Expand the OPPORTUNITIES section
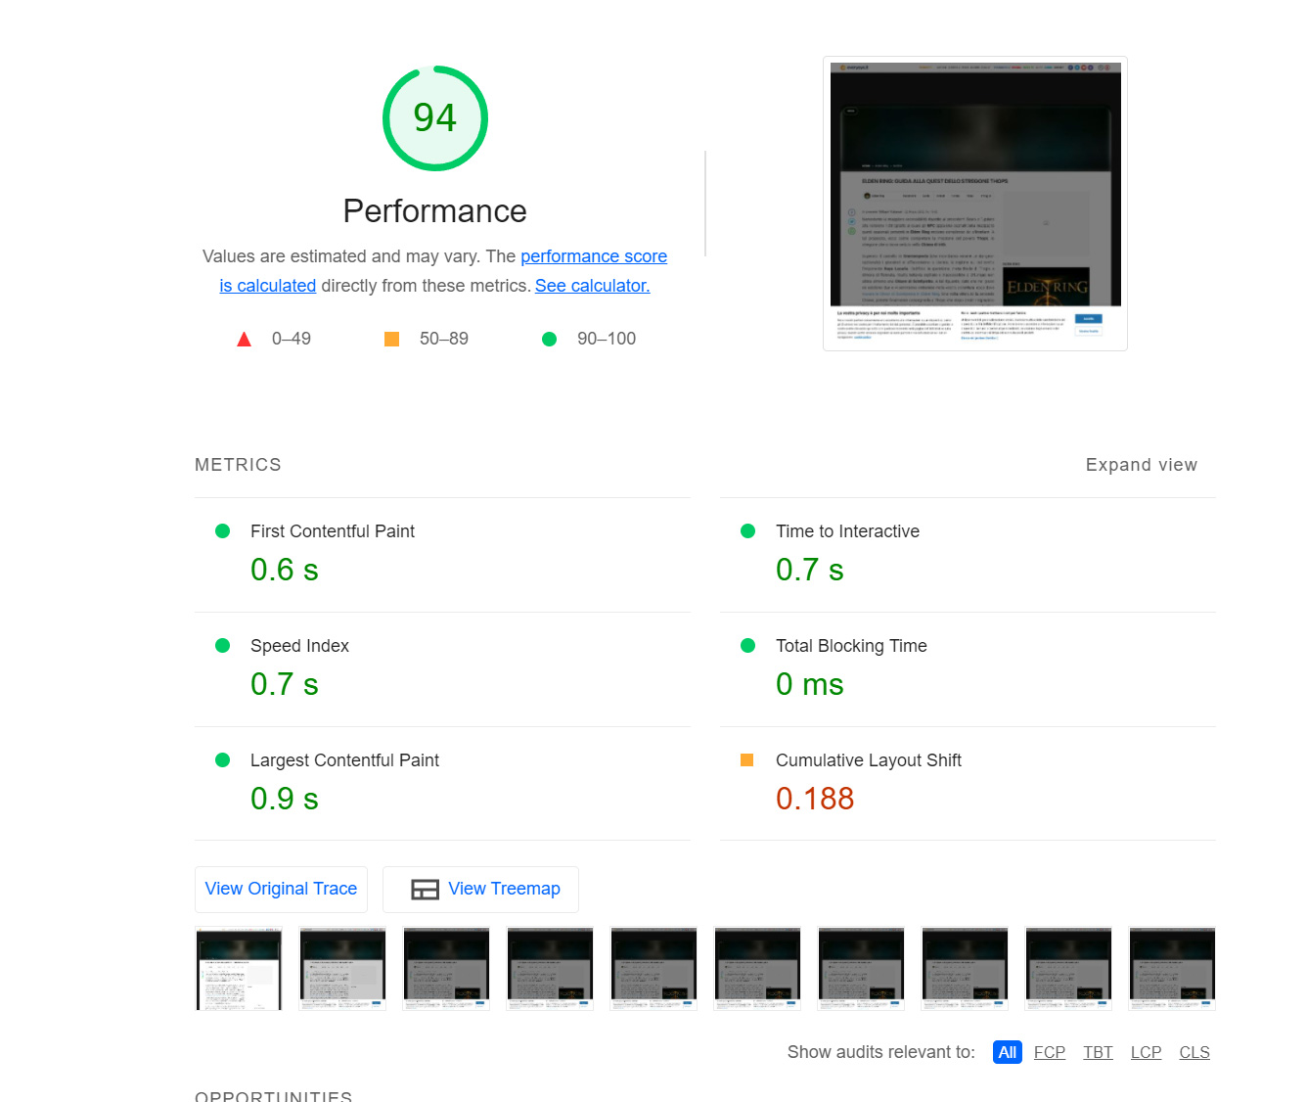 (274, 1095)
